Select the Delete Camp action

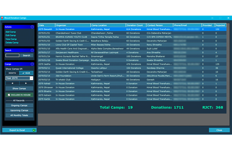point(12,43)
